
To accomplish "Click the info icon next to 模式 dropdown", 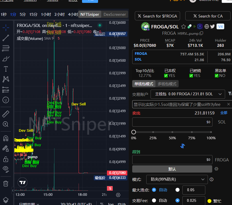I will click(x=212, y=179).
